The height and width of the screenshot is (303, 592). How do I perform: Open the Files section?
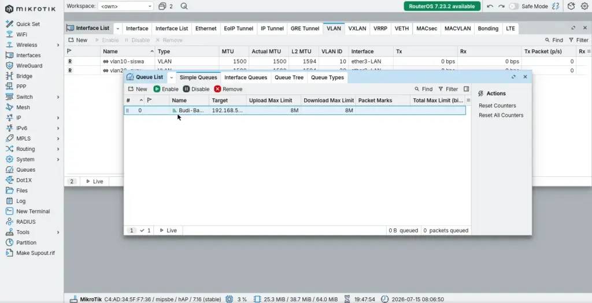click(x=21, y=190)
